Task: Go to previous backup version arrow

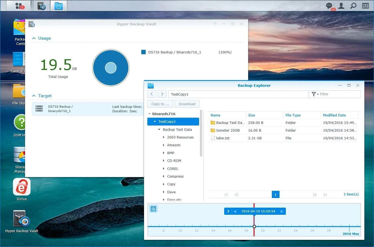Action: [x=235, y=211]
